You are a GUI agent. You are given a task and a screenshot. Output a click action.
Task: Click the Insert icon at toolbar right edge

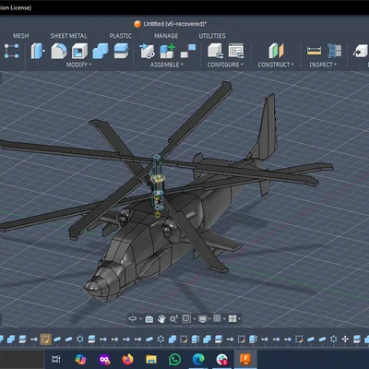(x=360, y=51)
